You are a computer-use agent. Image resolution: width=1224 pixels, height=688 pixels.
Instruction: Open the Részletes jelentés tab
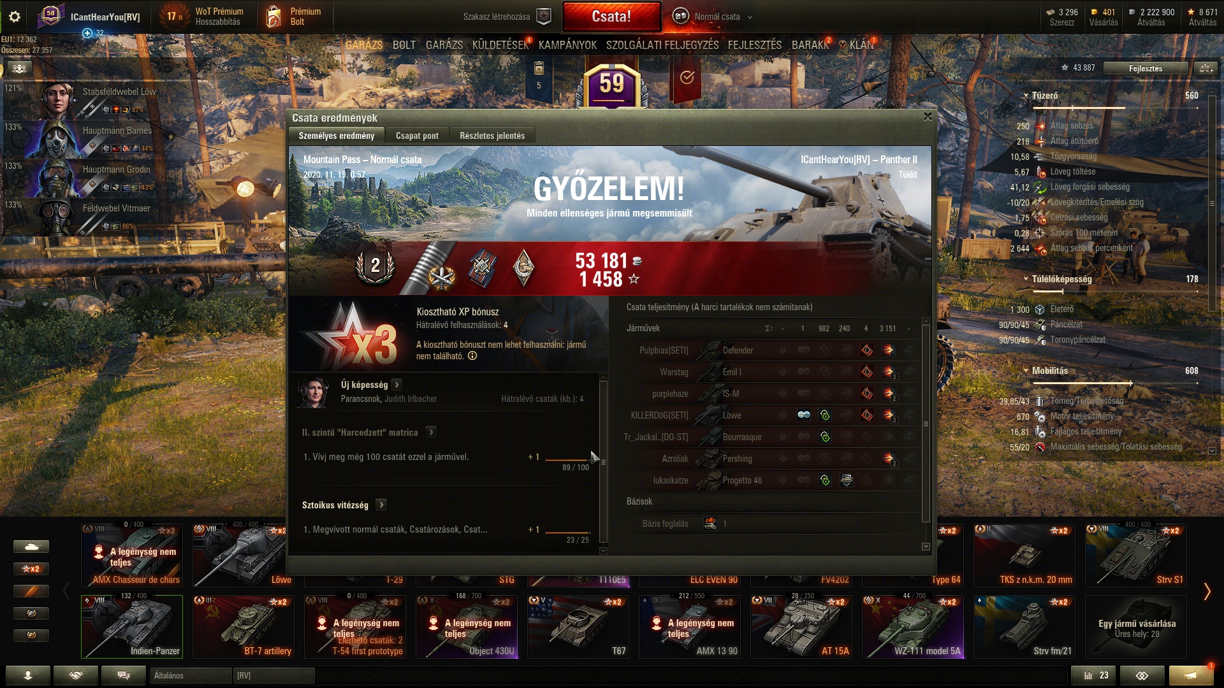[492, 136]
